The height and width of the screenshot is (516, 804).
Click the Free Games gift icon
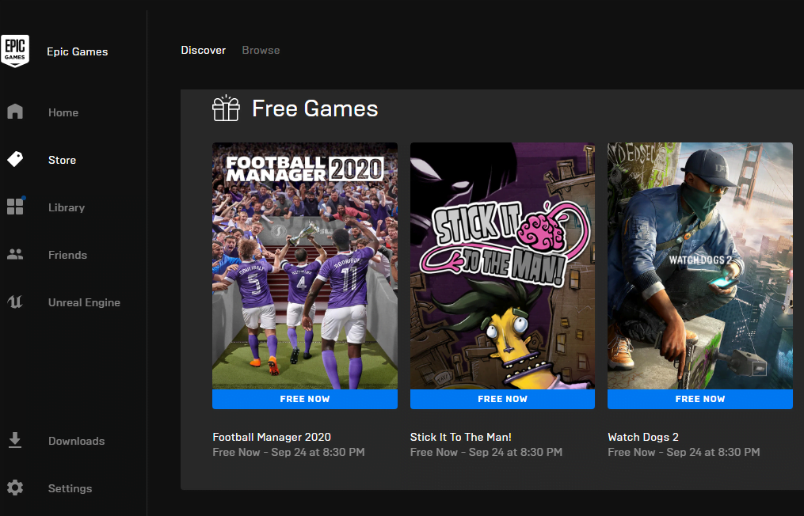226,108
